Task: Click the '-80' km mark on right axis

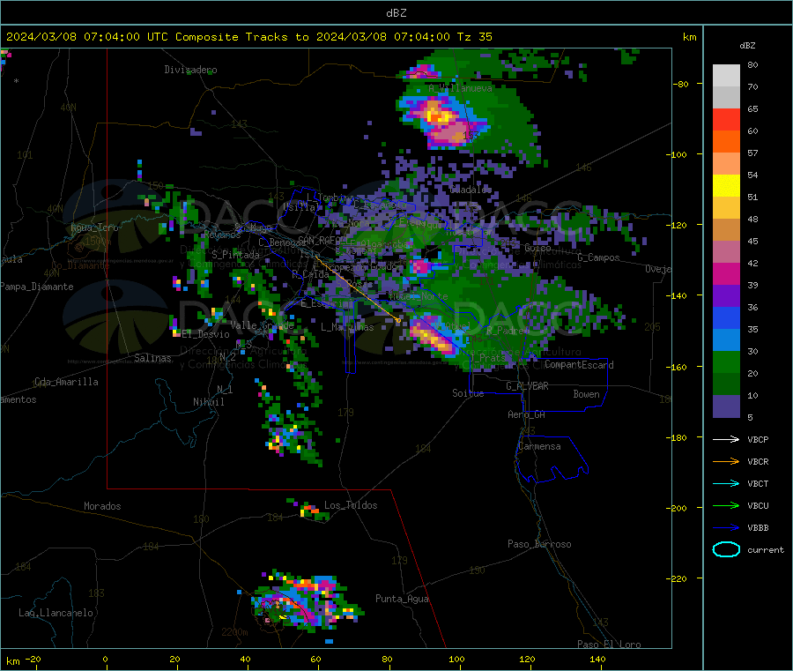Action: (681, 84)
